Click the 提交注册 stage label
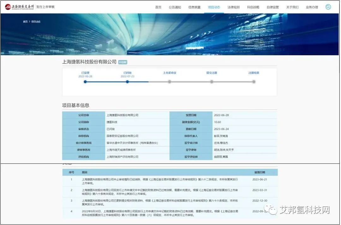This screenshot has width=341, height=225. click(x=212, y=73)
